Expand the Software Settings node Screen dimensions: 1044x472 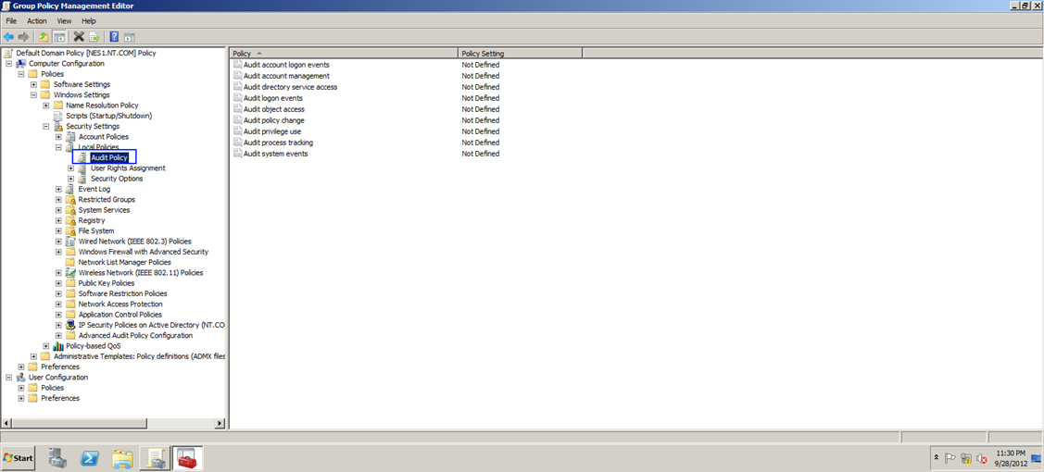pyautogui.click(x=34, y=84)
